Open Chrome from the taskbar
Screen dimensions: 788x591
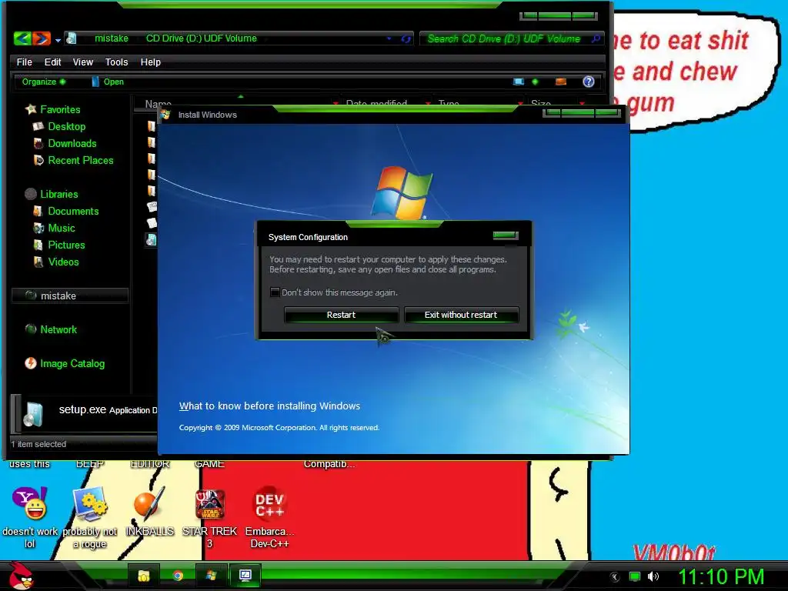[178, 576]
